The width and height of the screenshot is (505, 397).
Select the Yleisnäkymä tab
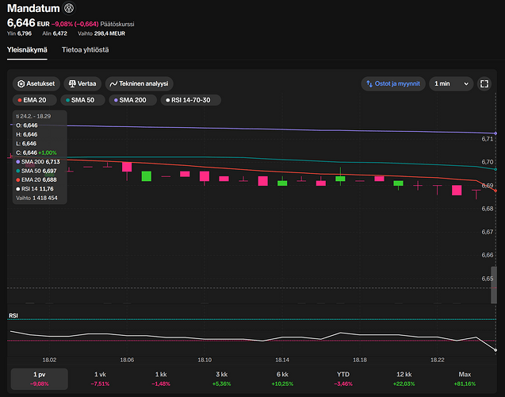pyautogui.click(x=27, y=50)
